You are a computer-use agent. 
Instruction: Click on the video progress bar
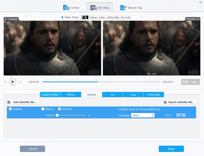pyautogui.click(x=101, y=82)
